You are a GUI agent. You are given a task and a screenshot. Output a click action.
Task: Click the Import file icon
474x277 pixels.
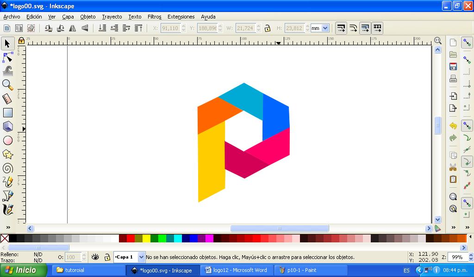pos(453,96)
